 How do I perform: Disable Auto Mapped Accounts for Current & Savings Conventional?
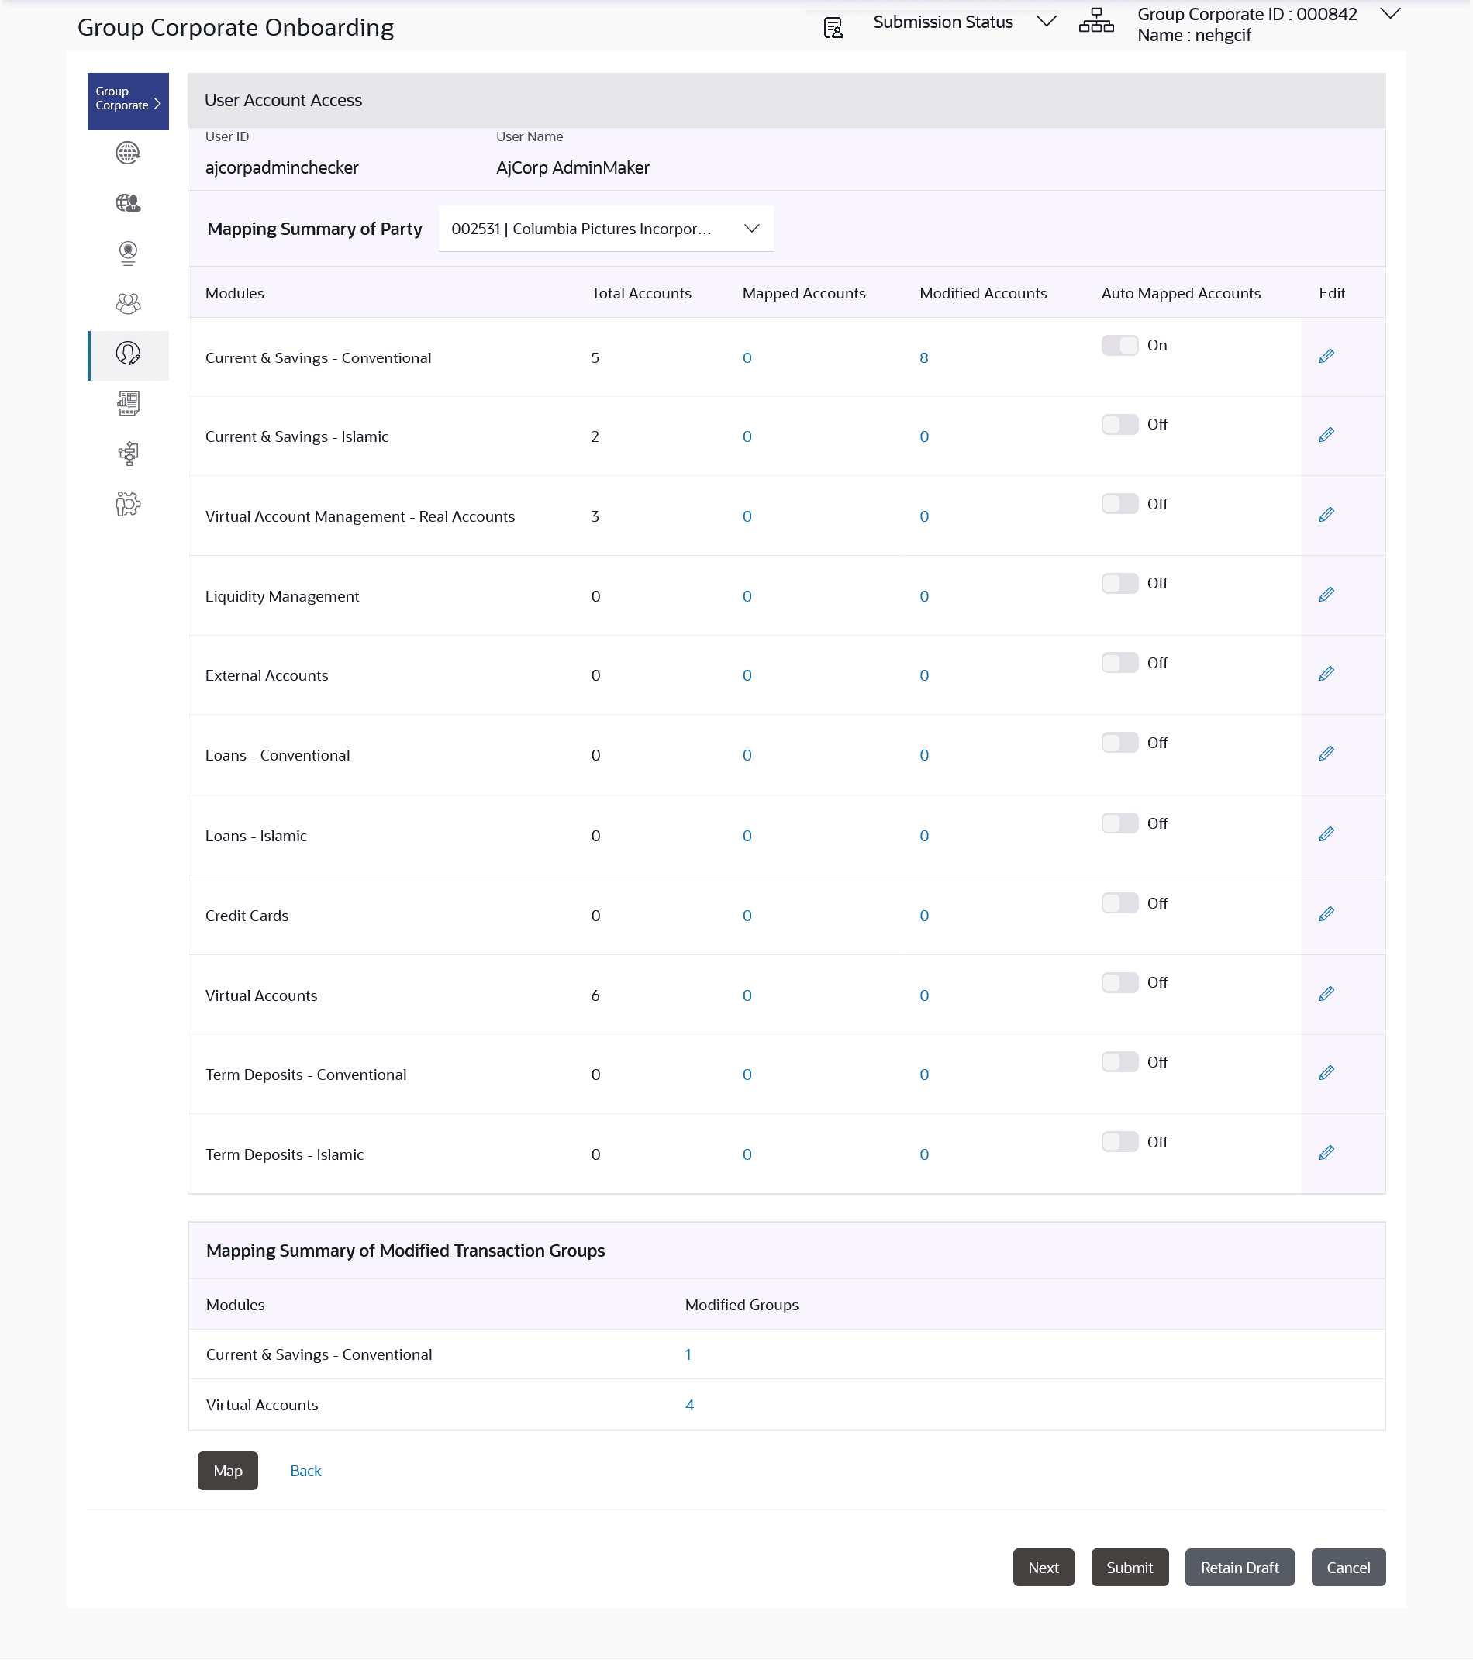pyautogui.click(x=1120, y=344)
